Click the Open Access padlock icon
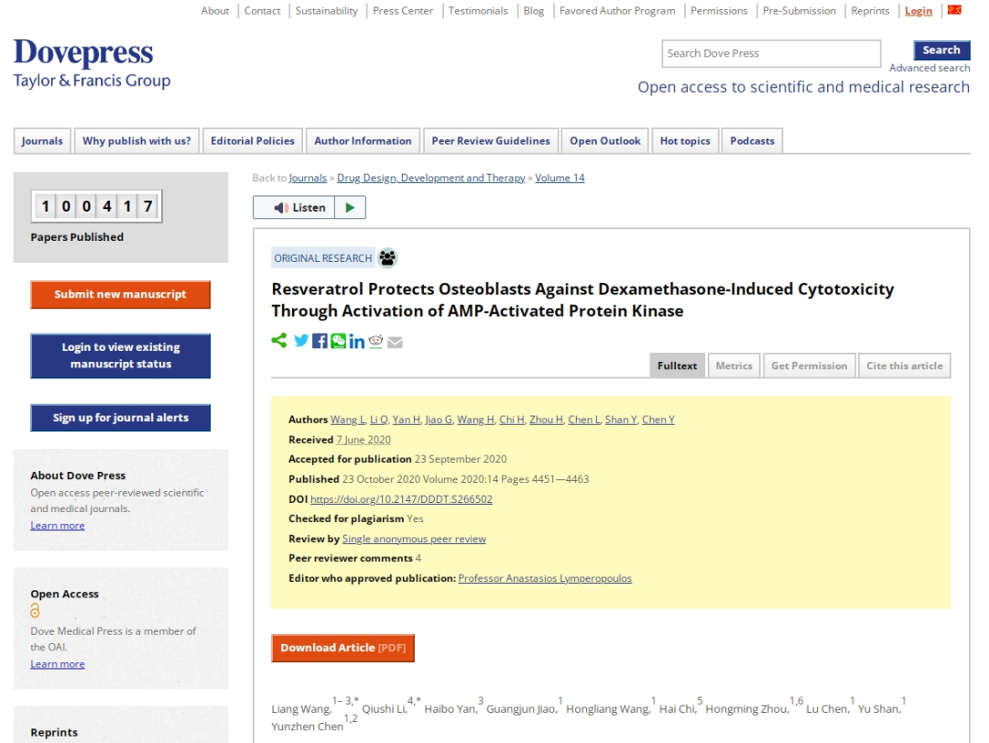989x743 pixels. click(x=35, y=610)
